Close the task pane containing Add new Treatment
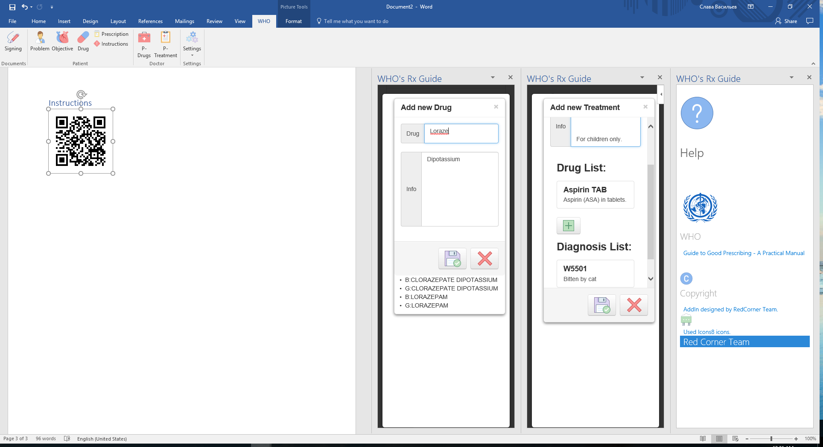 coord(660,77)
